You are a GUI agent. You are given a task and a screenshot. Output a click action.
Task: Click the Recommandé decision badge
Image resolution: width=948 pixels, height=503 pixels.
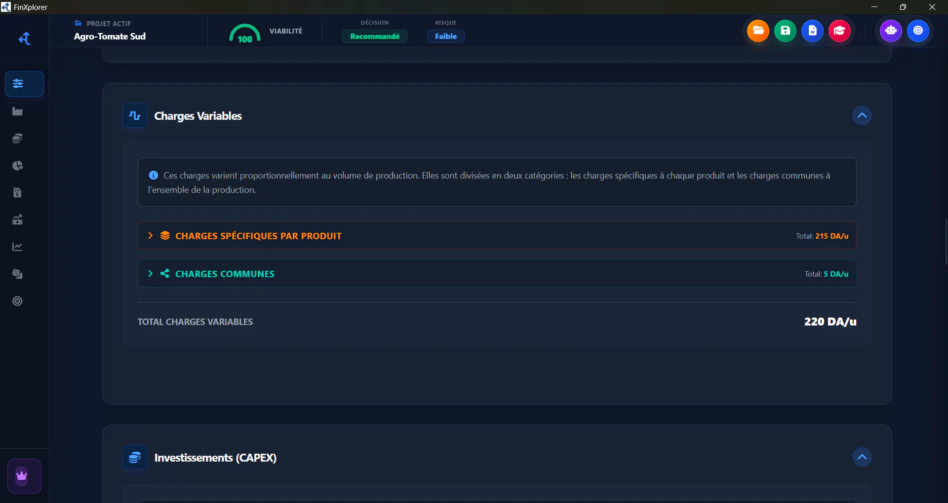pos(375,36)
